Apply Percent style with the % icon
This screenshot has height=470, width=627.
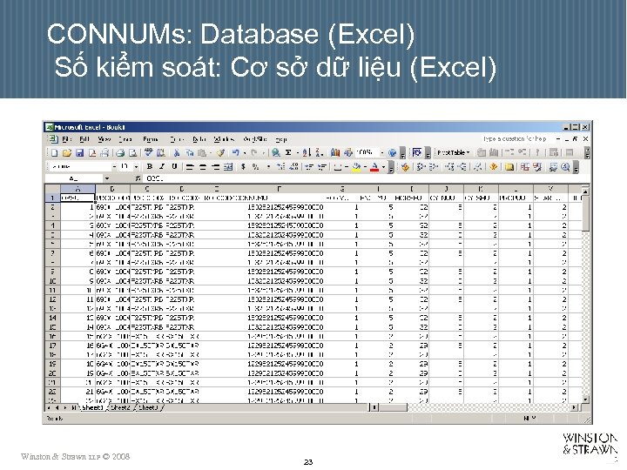(x=255, y=167)
